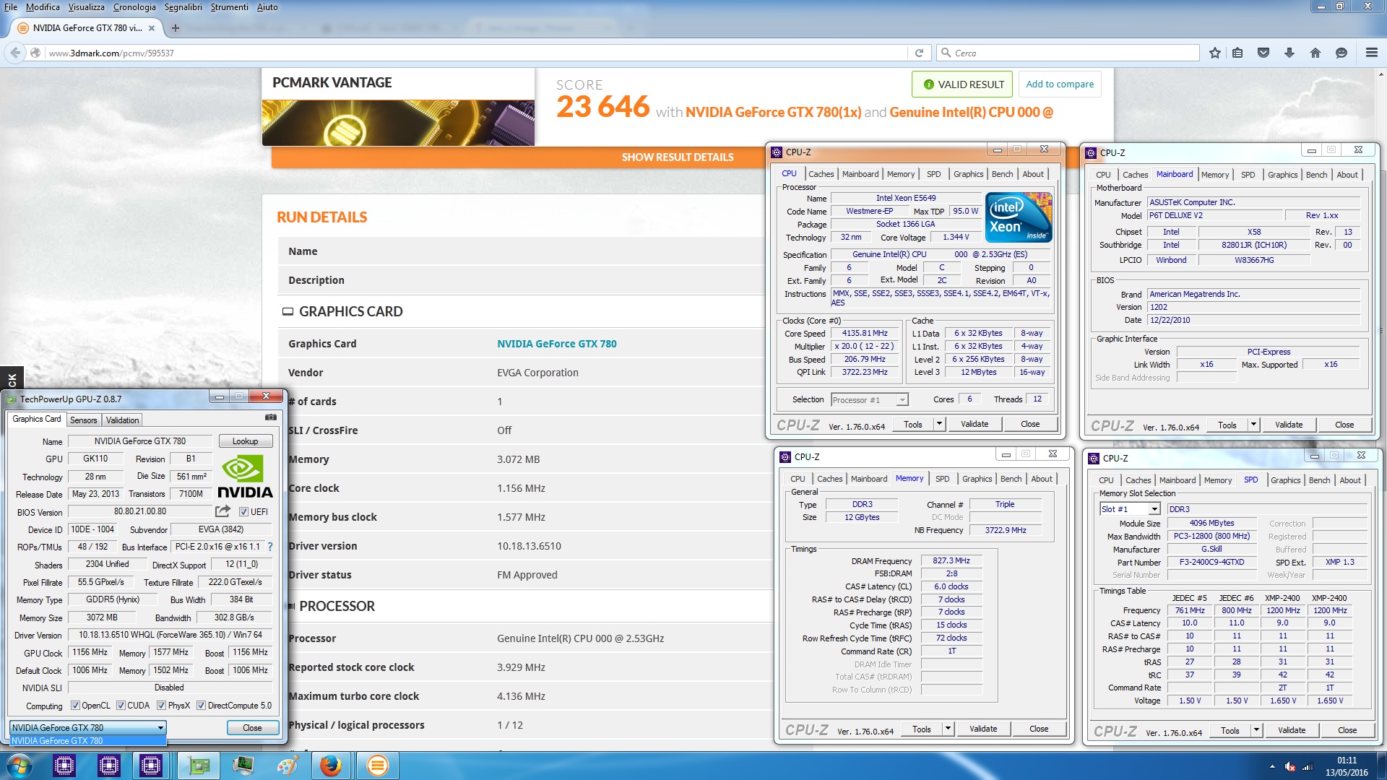
Task: Click Close in the CPU-Z Memory window
Action: (1038, 729)
